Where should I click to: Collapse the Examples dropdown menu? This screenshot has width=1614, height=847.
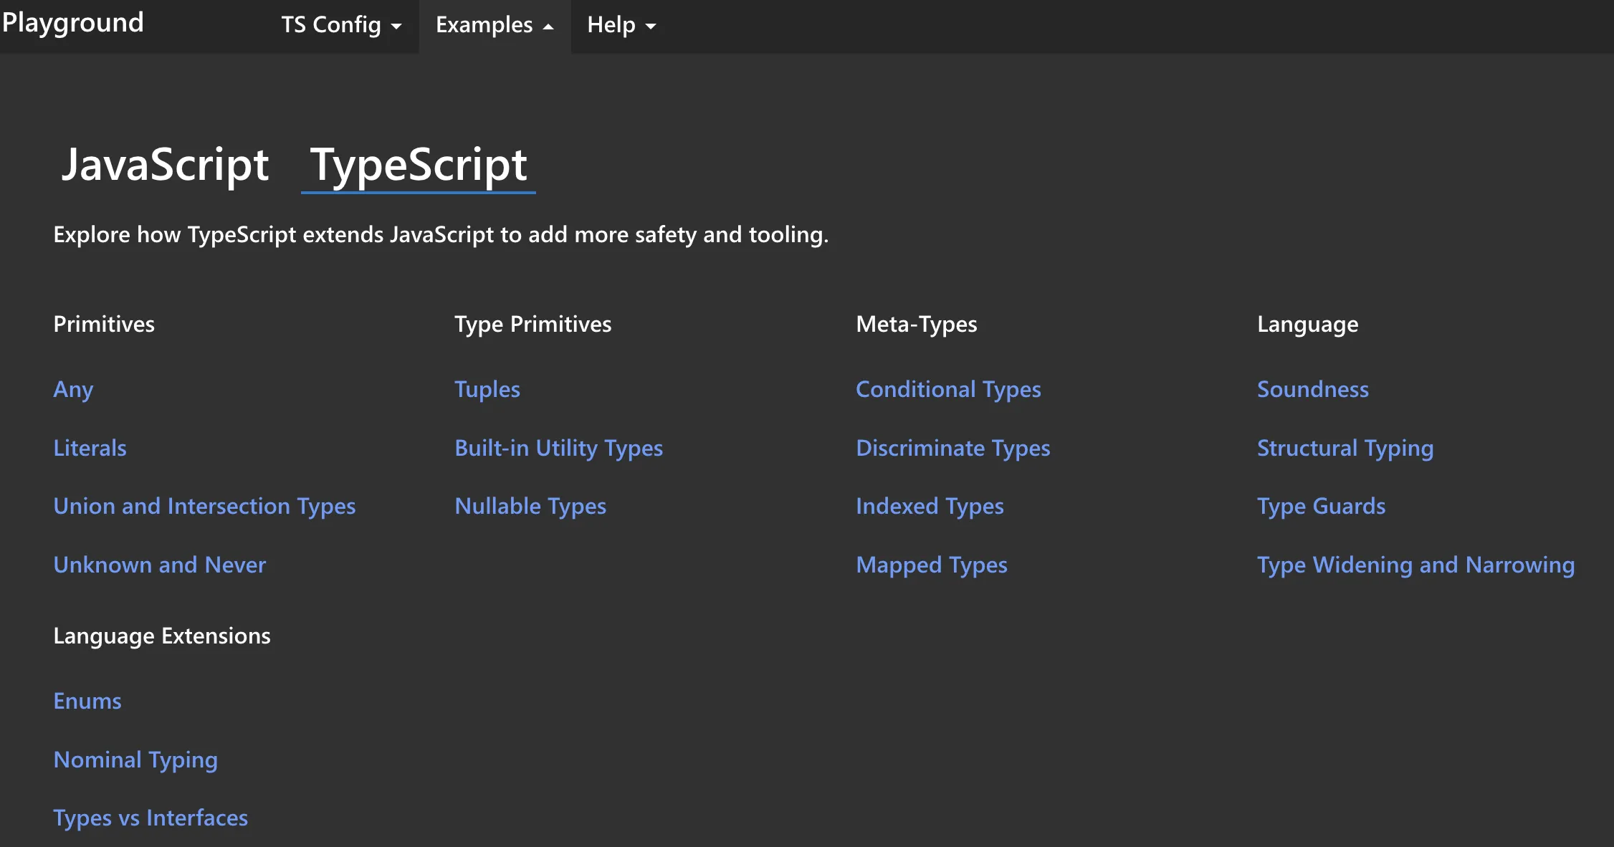click(x=494, y=25)
